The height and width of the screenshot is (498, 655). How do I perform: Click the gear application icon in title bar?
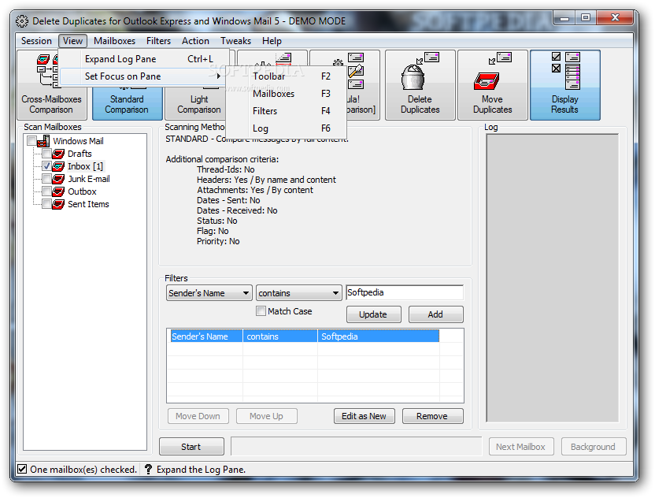tap(22, 21)
